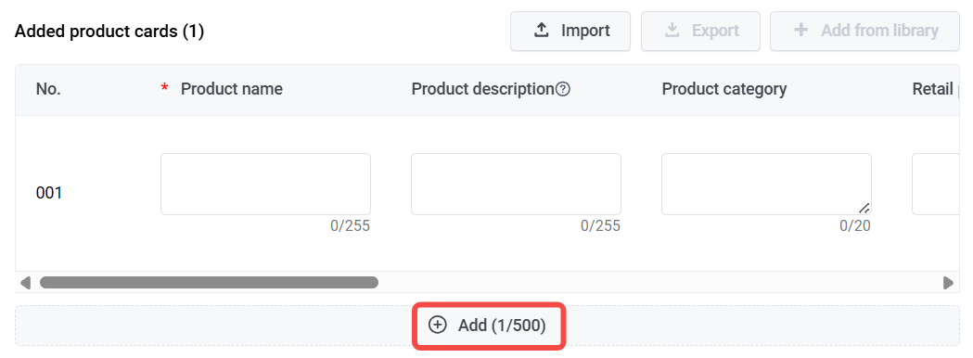This screenshot has width=973, height=358.
Task: Click the right scroll arrow of table
Action: [948, 283]
